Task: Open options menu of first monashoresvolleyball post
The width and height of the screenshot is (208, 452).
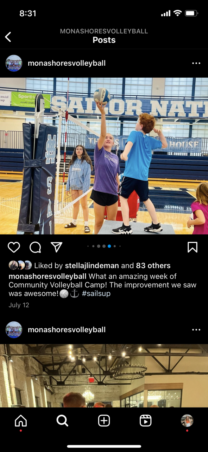Action: (x=196, y=63)
